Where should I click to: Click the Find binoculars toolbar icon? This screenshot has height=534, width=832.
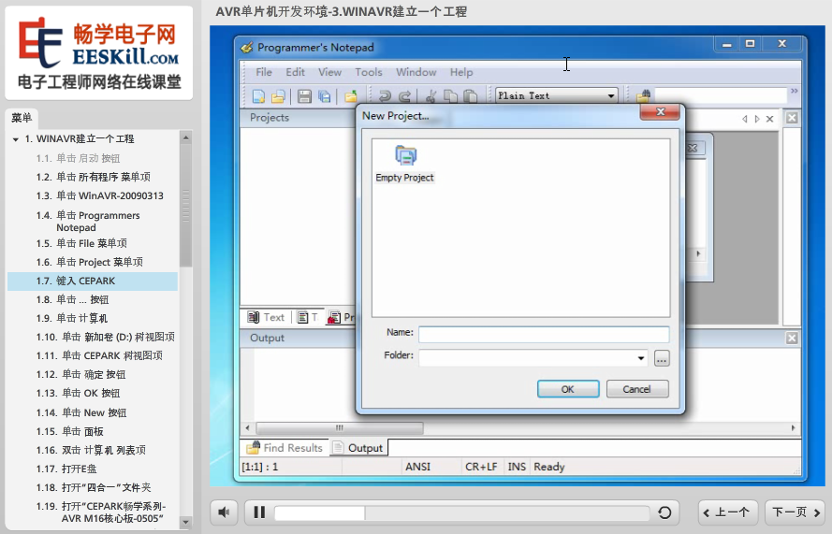643,96
